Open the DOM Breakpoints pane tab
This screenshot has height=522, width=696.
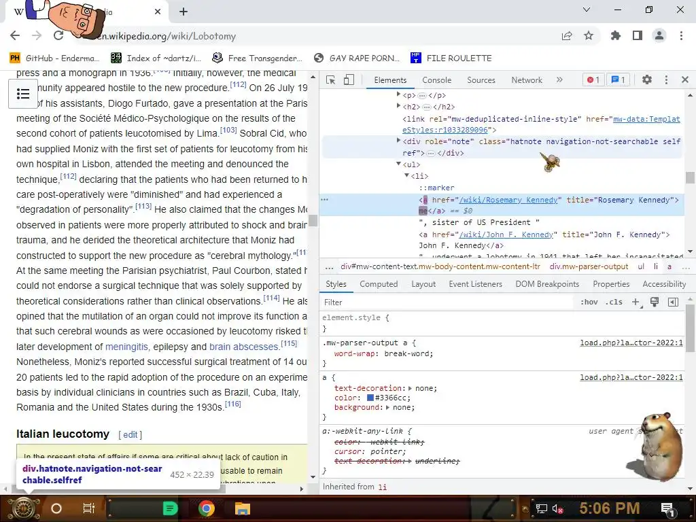[547, 284]
